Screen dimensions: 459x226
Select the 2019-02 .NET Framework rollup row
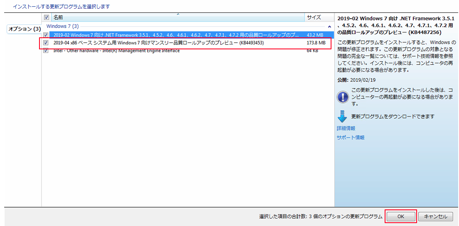(187, 34)
